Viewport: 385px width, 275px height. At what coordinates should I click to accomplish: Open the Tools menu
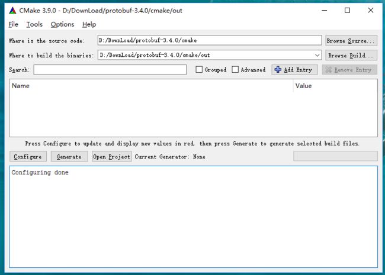34,24
